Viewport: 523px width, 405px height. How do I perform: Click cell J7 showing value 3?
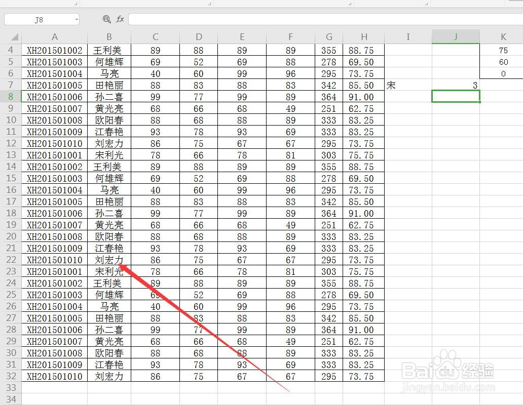click(456, 85)
